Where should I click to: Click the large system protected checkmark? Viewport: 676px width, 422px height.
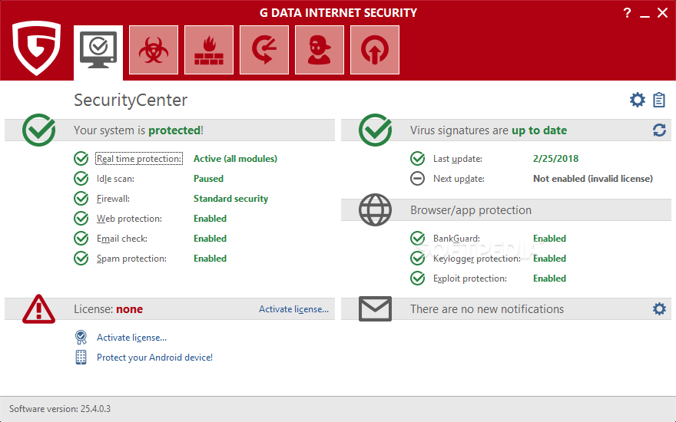pos(39,130)
